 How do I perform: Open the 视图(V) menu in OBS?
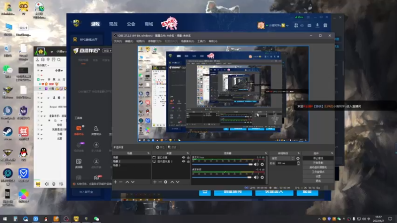click(x=140, y=41)
